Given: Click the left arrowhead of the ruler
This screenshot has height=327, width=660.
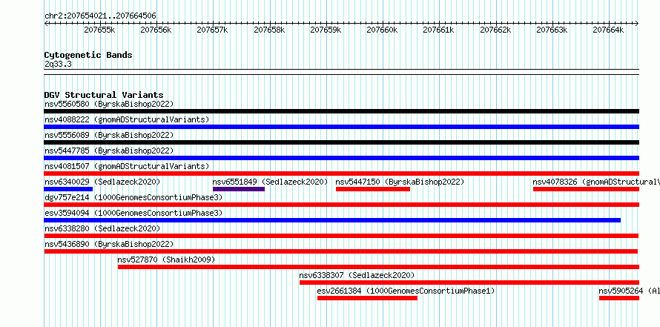Looking at the screenshot, I should [46, 23].
